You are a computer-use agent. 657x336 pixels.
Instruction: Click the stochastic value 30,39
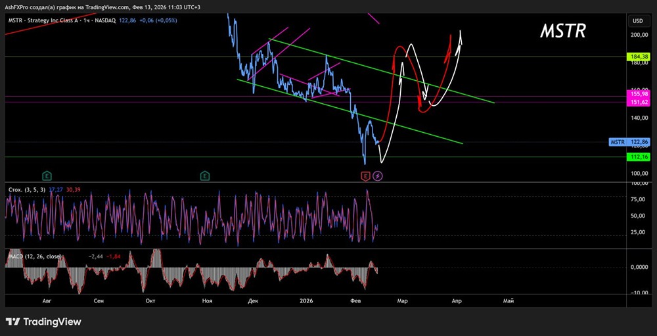point(74,190)
